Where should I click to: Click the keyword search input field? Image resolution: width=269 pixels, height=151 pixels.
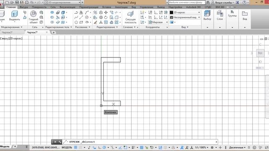[187, 3]
